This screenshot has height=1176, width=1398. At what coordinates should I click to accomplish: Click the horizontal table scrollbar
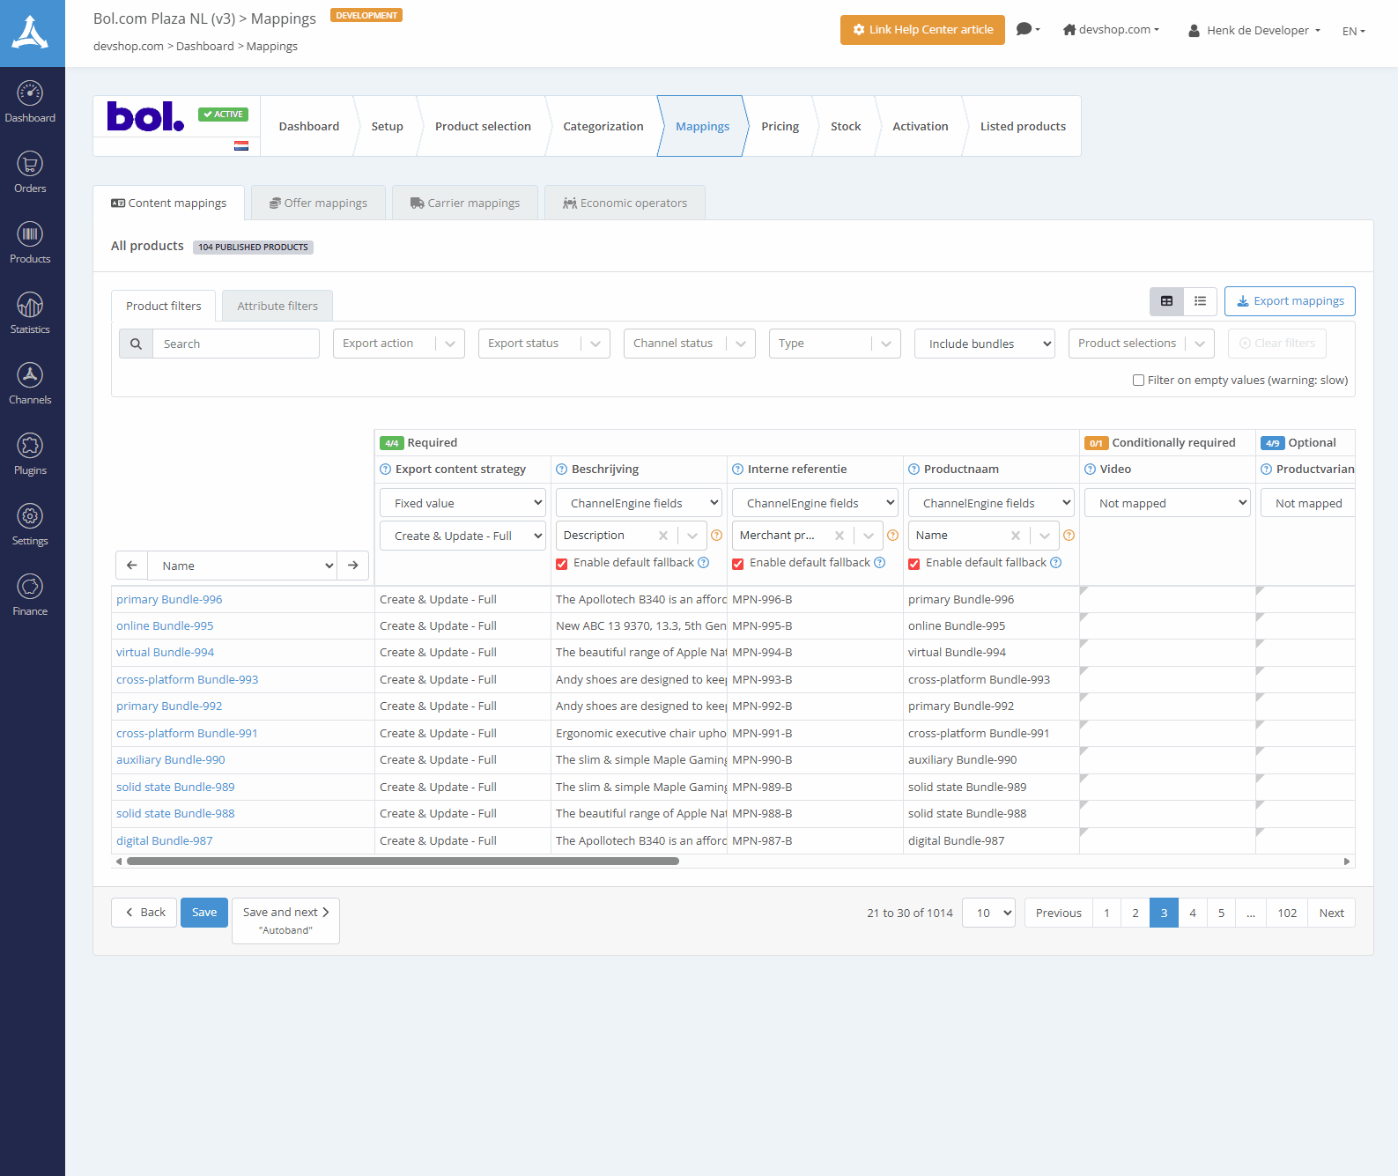403,862
